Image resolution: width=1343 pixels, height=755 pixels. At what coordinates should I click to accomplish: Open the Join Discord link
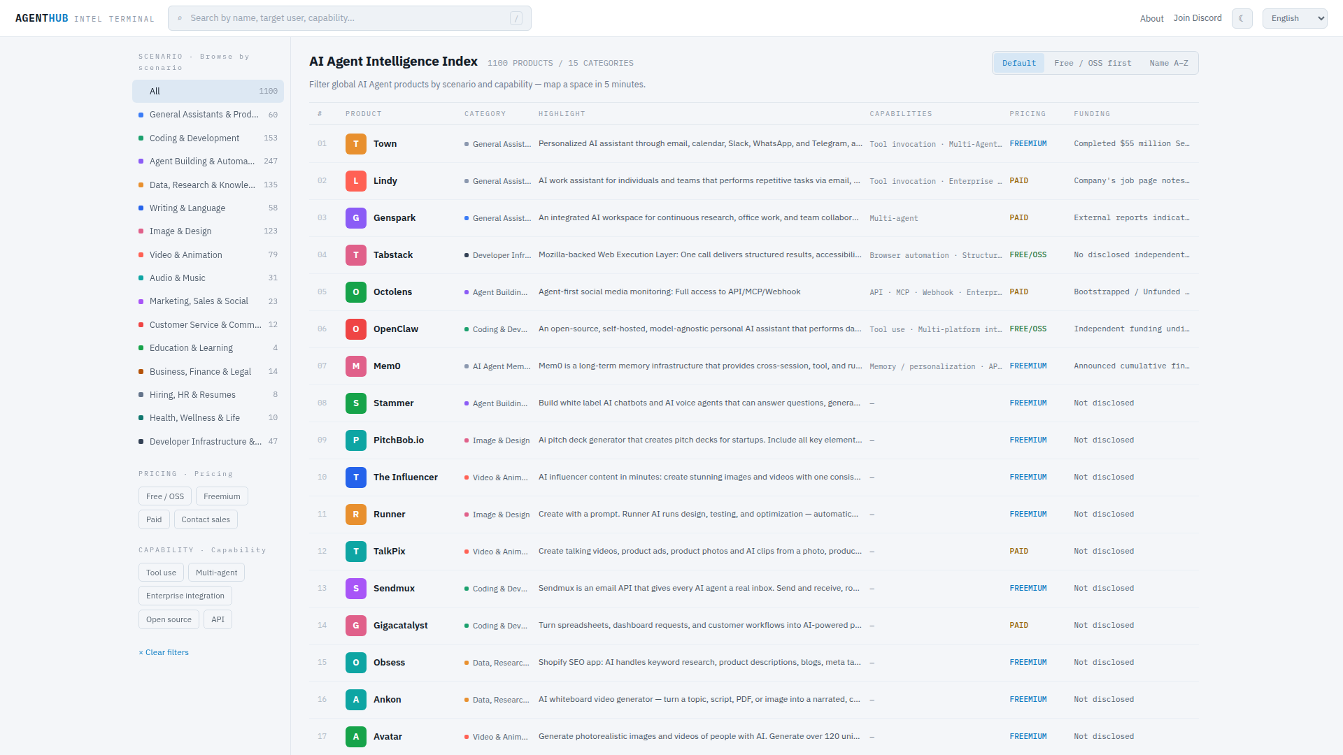1198,18
